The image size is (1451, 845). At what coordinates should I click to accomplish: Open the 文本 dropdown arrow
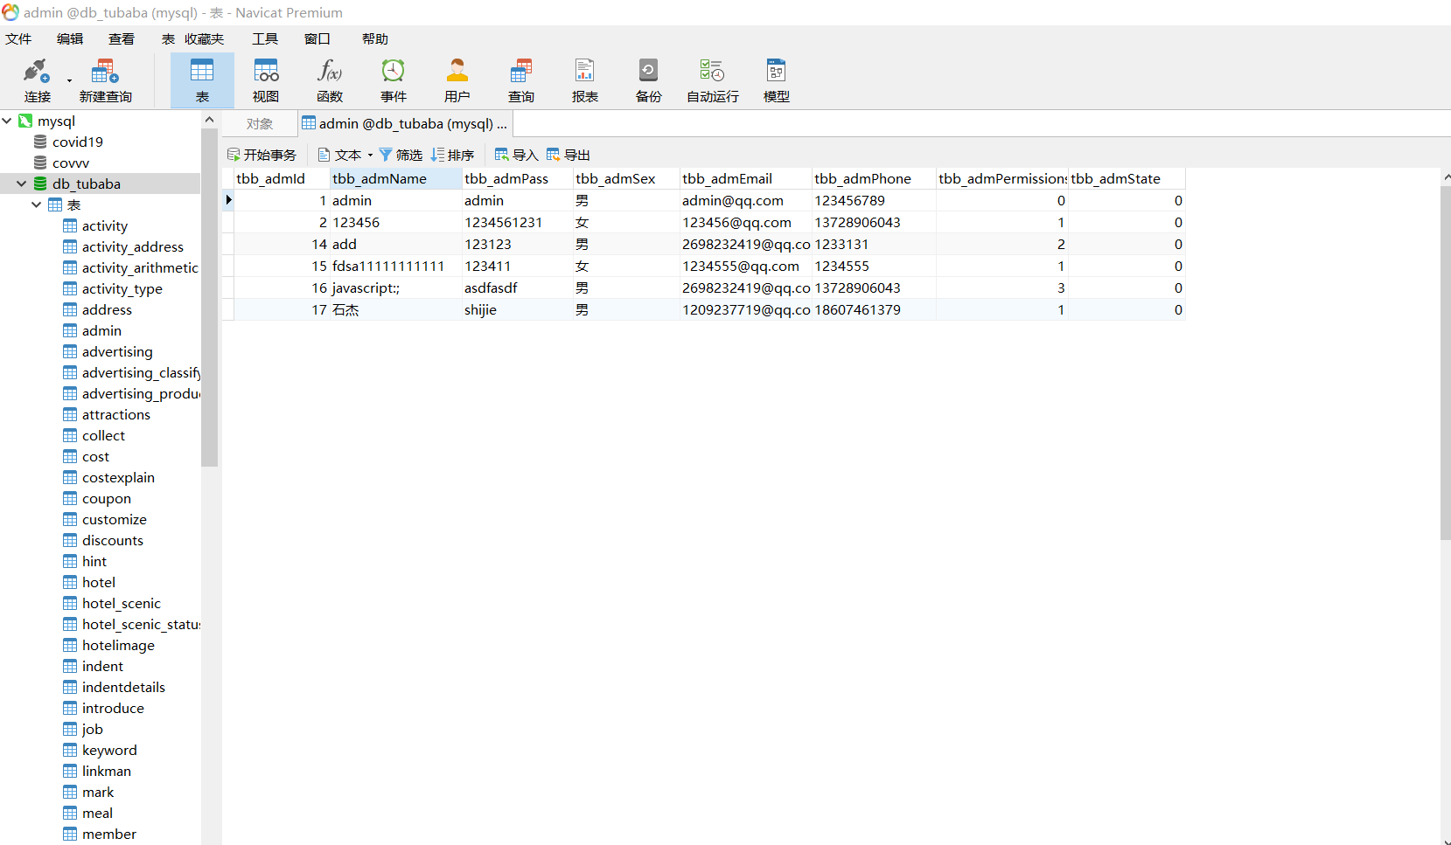pos(370,155)
